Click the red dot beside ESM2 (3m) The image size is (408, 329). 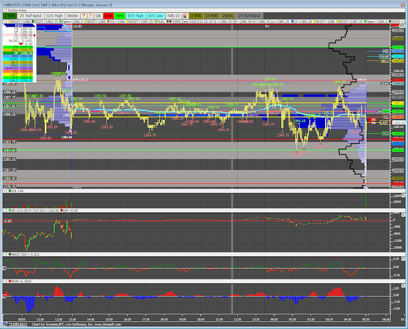tap(170, 22)
